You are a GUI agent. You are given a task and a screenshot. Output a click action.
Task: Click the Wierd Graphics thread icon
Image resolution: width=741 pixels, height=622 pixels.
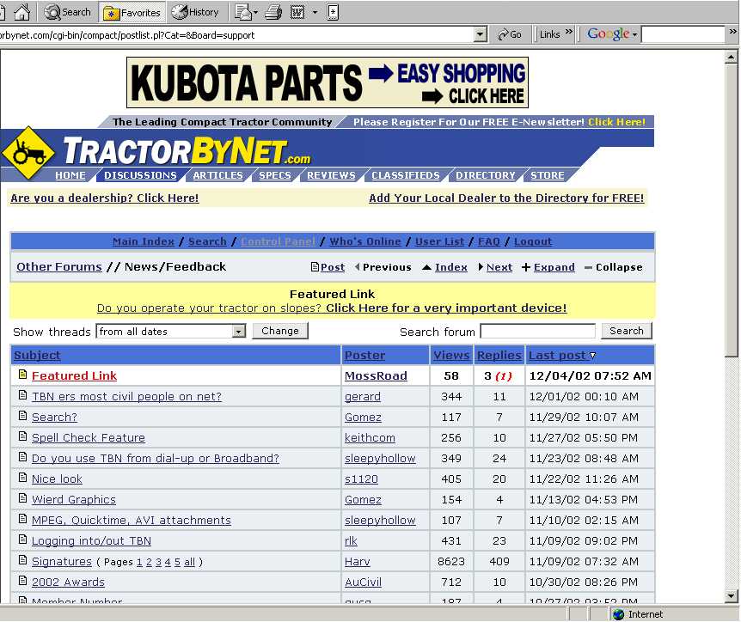[x=22, y=497]
